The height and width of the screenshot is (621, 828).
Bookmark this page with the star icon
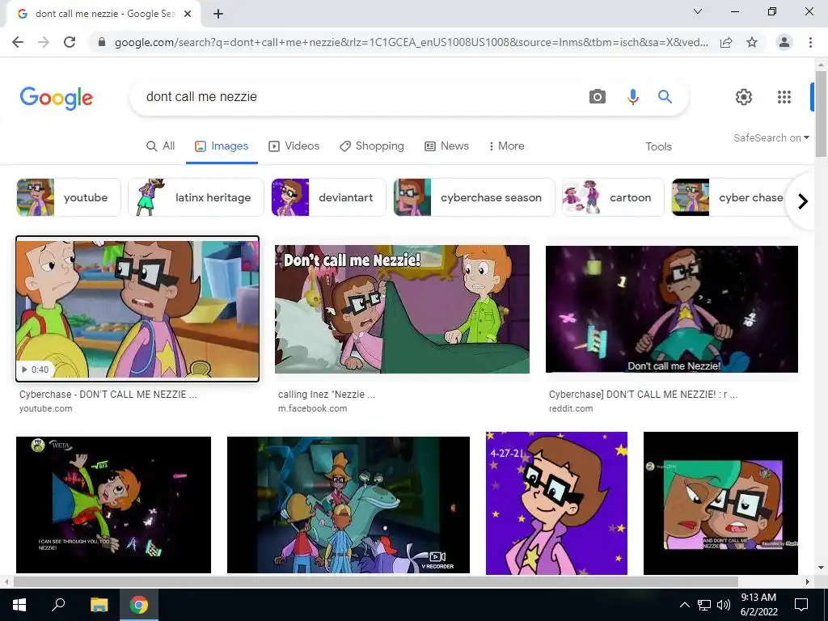[752, 42]
